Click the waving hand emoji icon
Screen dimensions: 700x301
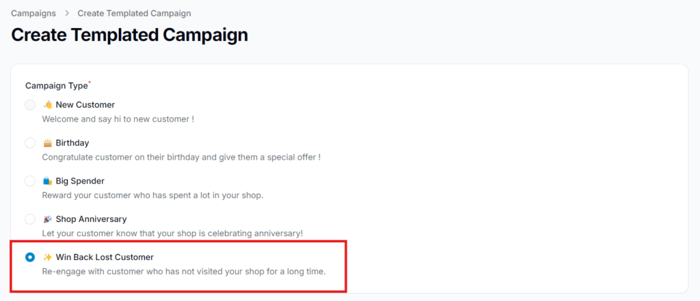point(47,105)
